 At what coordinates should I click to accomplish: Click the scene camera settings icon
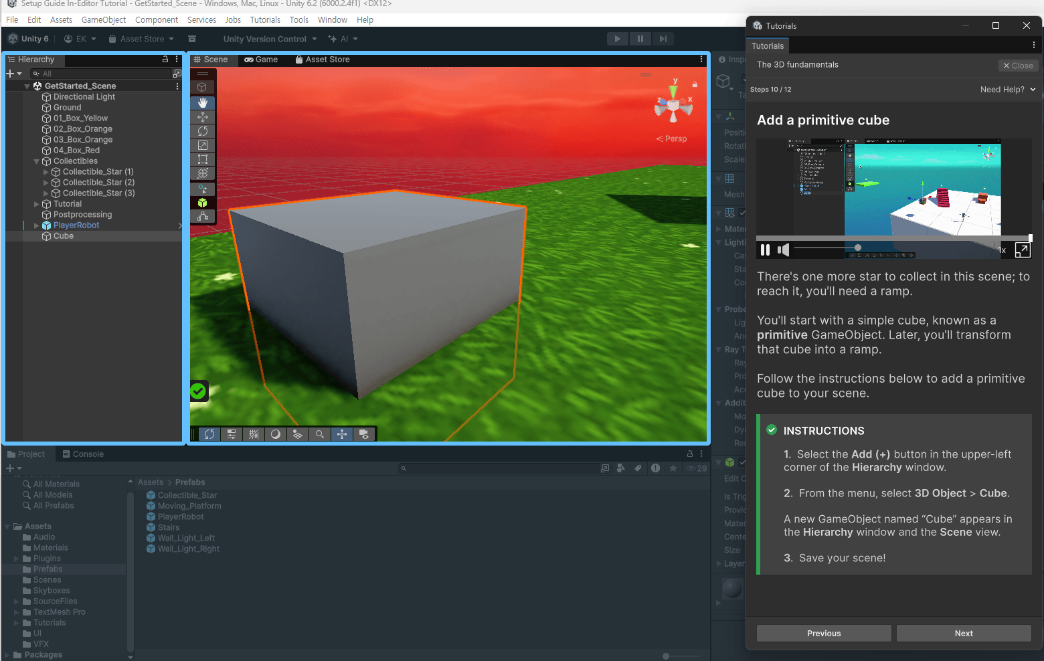coord(363,434)
